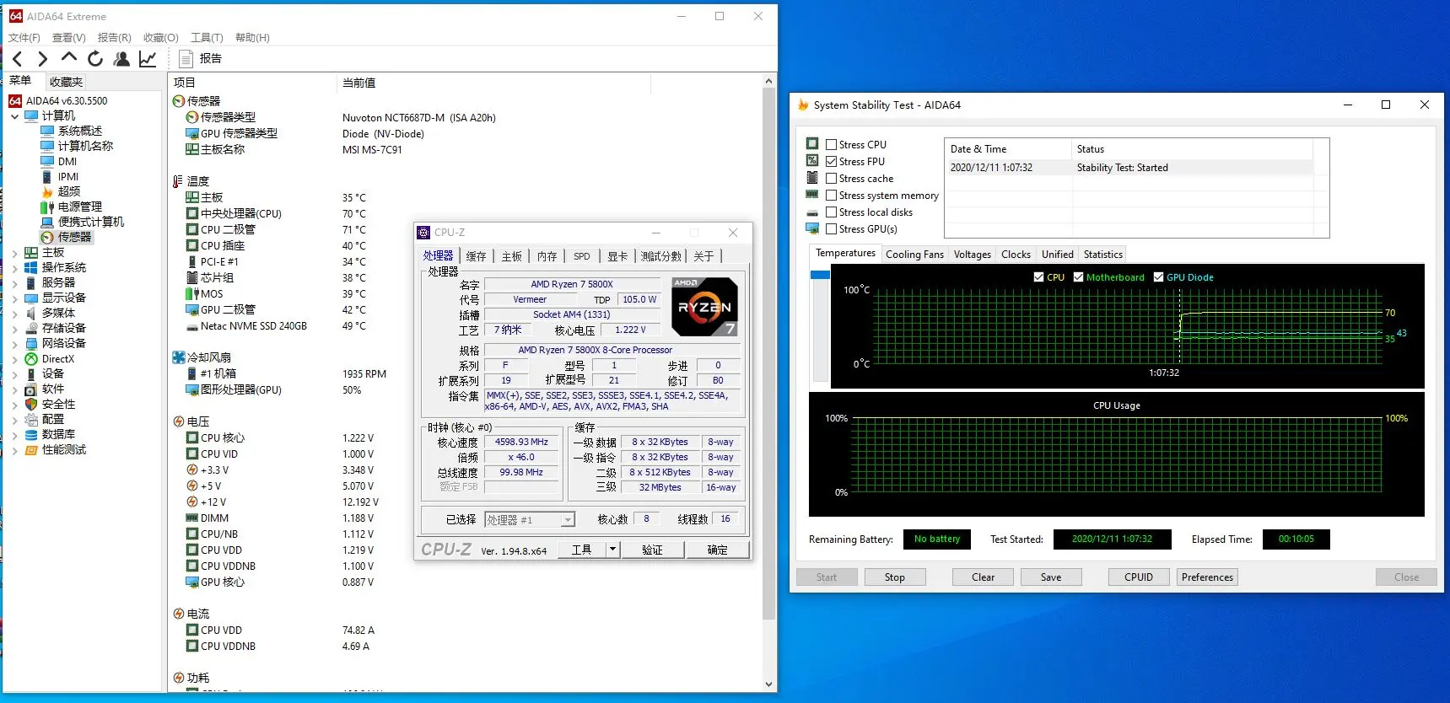Click the blue graph position slider
This screenshot has height=703, width=1450.
click(820, 275)
